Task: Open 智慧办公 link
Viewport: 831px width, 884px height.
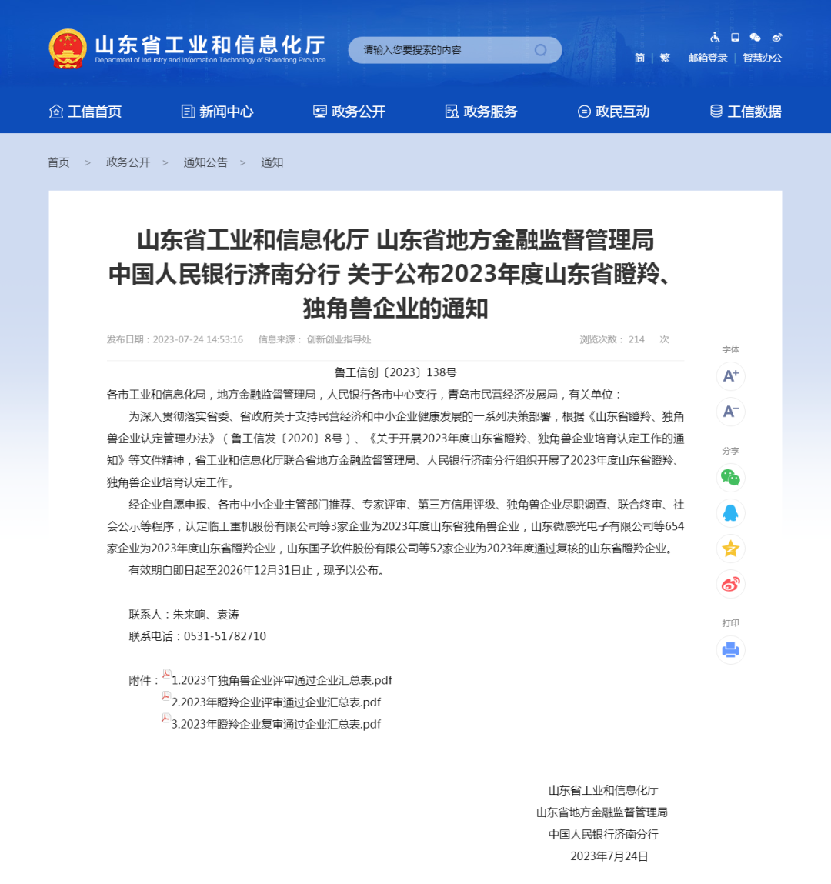Action: 763,58
